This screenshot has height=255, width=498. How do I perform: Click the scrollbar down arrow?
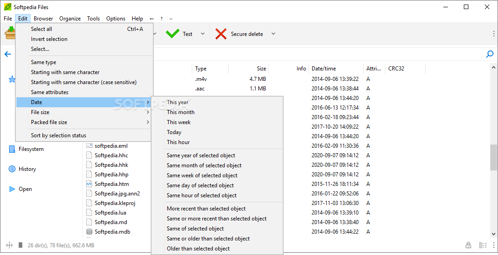[494, 234]
